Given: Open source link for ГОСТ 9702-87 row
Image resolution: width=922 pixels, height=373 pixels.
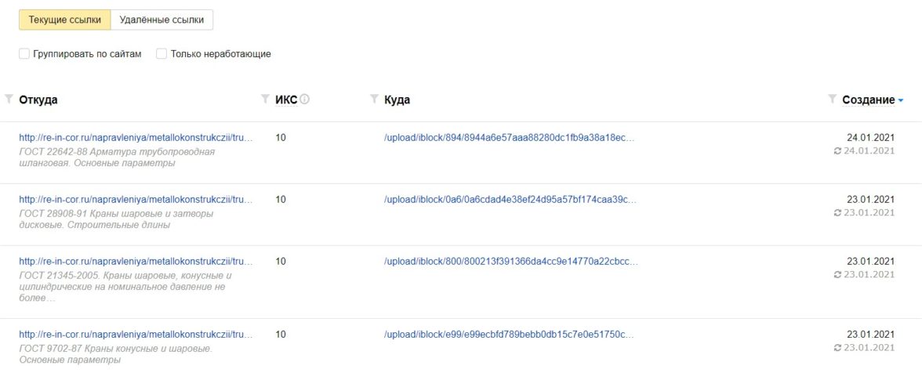Looking at the screenshot, I should coord(136,335).
